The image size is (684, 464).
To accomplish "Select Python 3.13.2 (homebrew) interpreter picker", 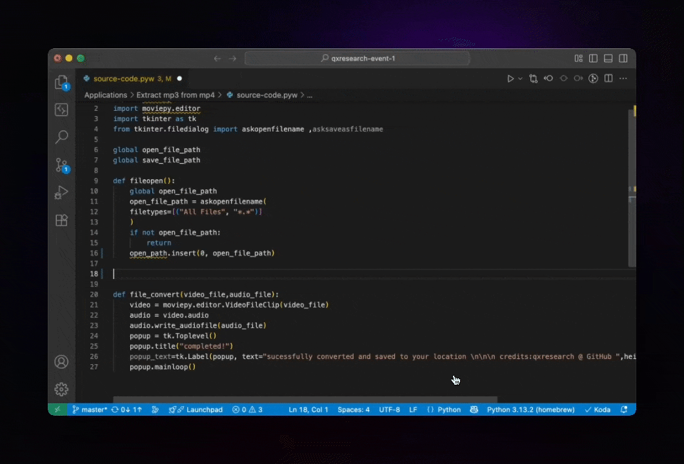I will point(530,409).
